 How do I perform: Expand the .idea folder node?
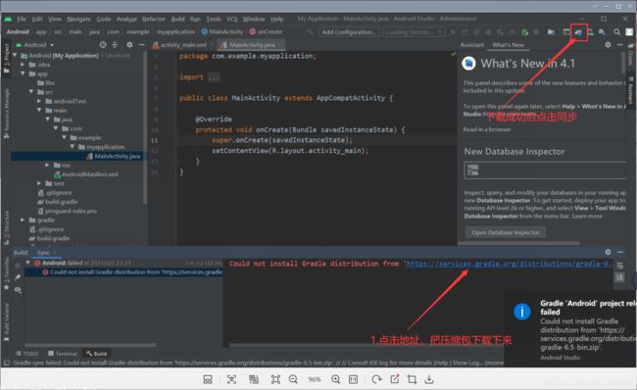coord(23,65)
